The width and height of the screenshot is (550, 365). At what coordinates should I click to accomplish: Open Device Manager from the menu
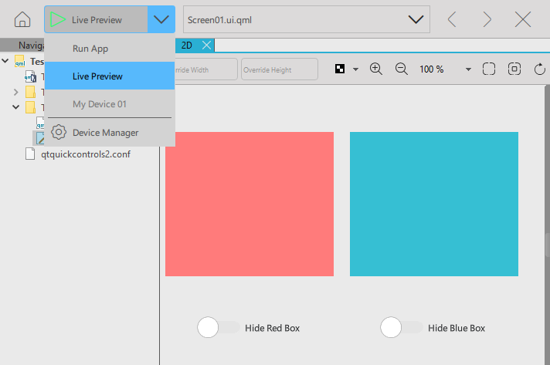pyautogui.click(x=110, y=133)
